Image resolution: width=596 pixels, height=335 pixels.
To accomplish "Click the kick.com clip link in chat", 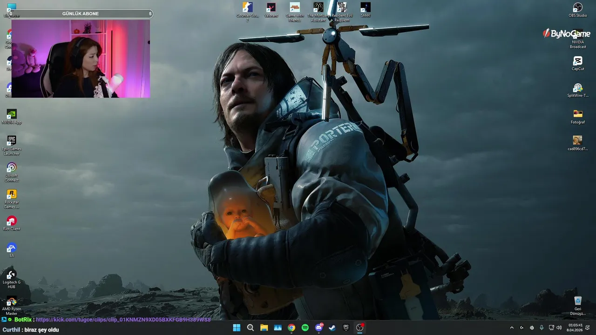I will pos(123,320).
